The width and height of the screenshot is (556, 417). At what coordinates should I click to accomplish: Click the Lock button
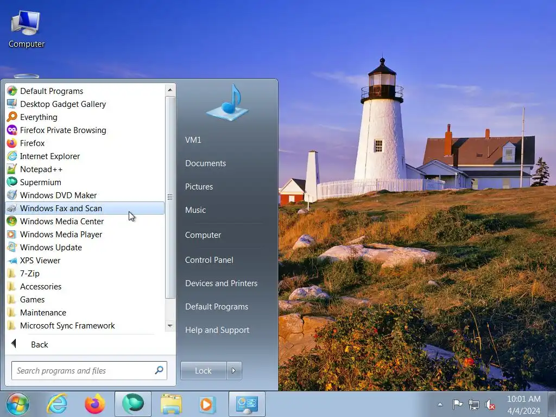click(x=204, y=370)
